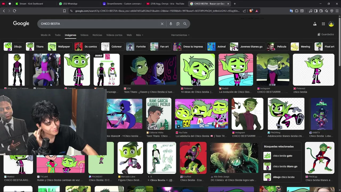This screenshot has height=192, width=341.
Task: Filter images by Jovenes titanes go chip
Action: 247,46
